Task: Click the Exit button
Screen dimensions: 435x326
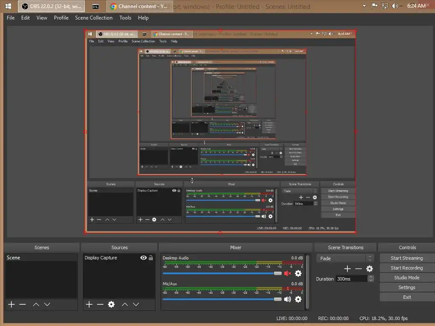Action: tap(407, 297)
